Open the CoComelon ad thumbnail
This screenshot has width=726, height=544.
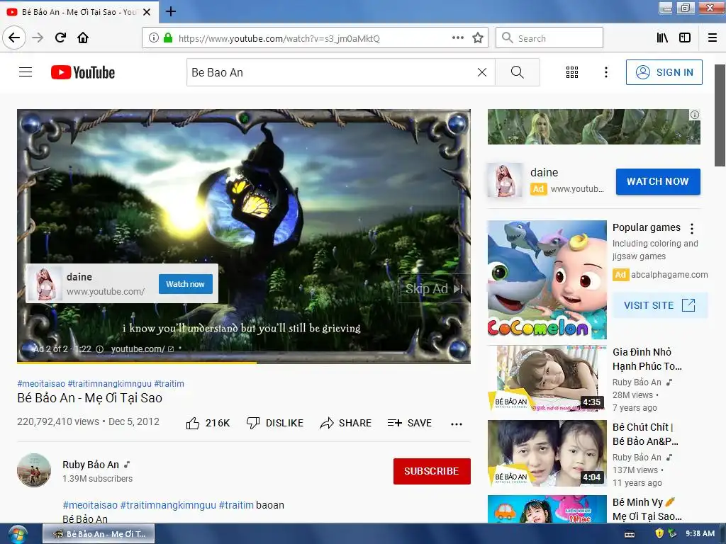547,279
